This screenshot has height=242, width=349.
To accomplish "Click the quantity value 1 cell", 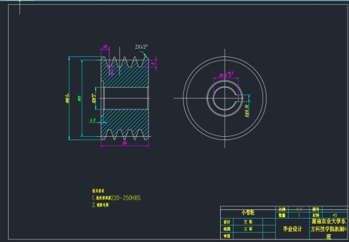I will click(x=299, y=215).
